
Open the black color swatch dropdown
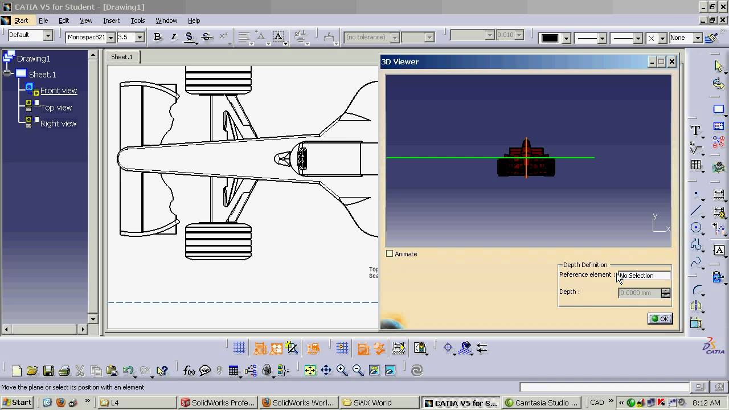pyautogui.click(x=566, y=38)
